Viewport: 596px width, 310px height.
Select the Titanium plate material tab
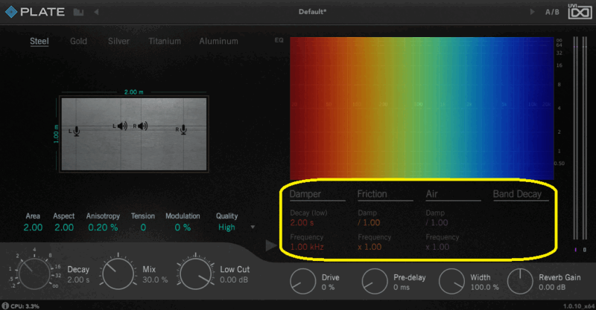164,42
